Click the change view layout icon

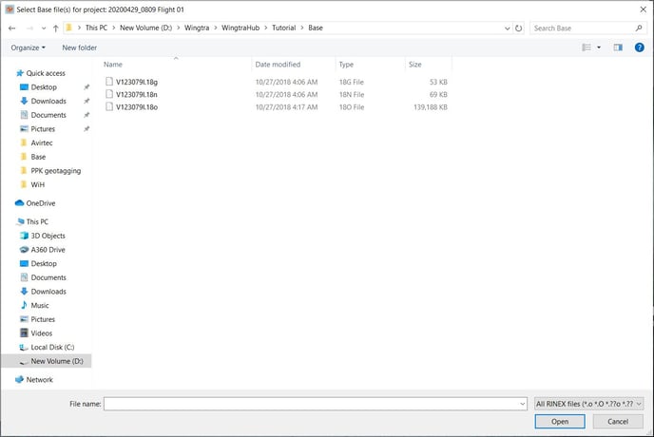point(587,47)
